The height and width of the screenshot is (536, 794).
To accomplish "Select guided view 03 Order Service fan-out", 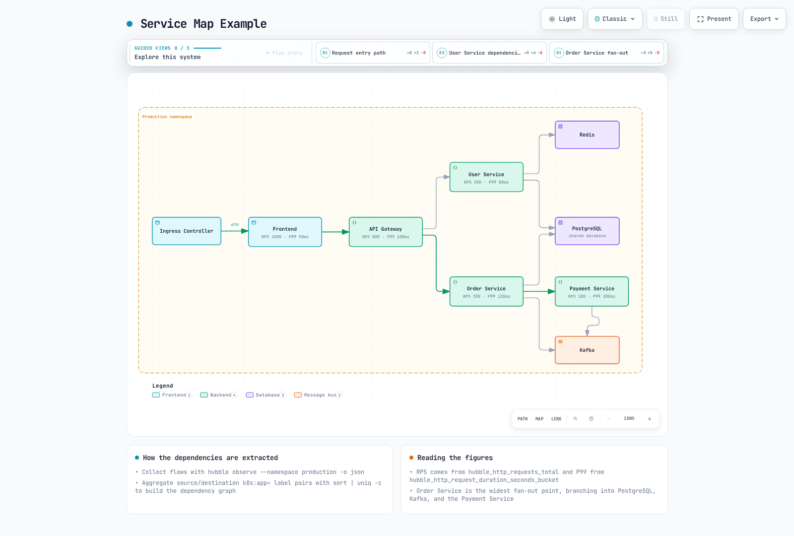I will [x=606, y=53].
